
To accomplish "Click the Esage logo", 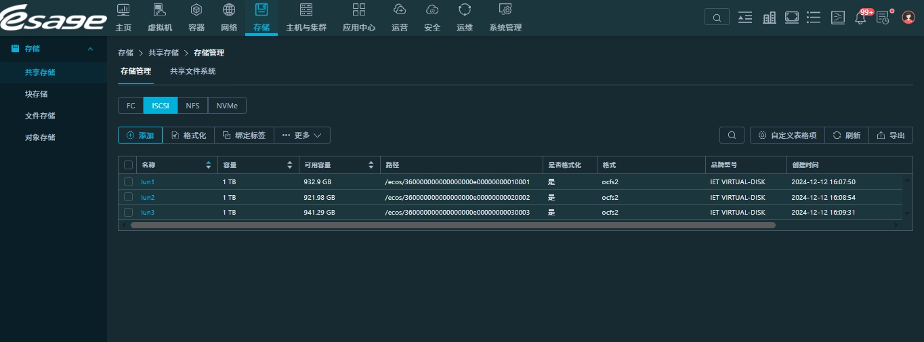I will pos(54,18).
